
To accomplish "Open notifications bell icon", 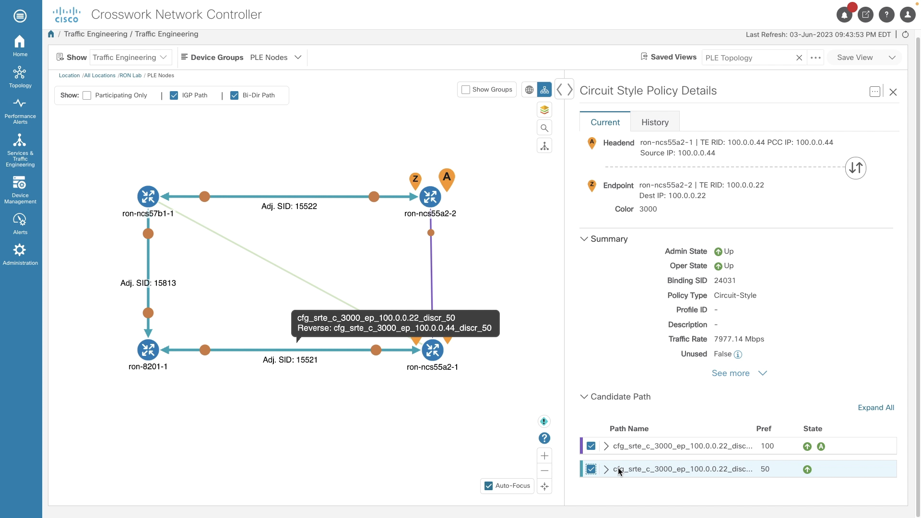I will [844, 15].
